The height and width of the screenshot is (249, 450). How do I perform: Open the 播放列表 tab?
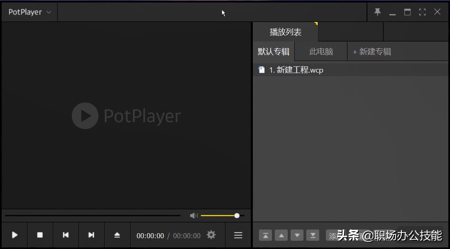[x=286, y=32]
